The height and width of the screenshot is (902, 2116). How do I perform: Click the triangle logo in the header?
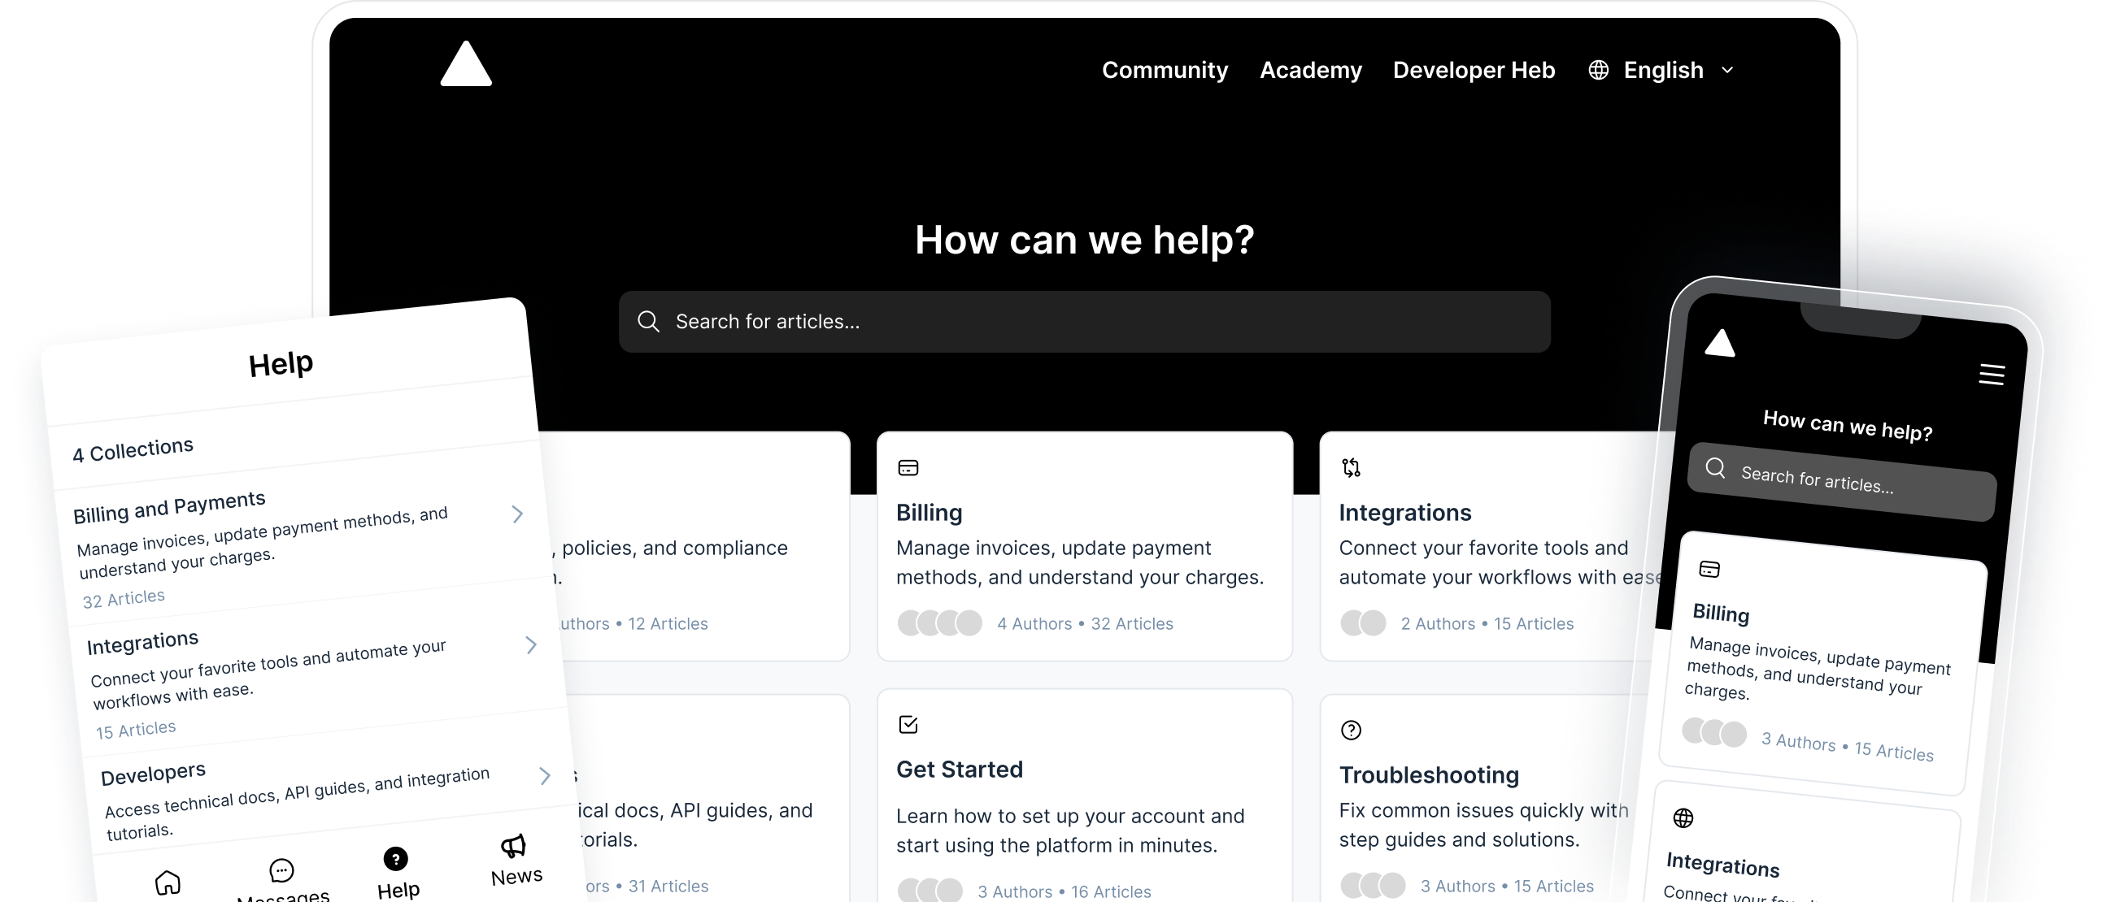click(x=465, y=65)
